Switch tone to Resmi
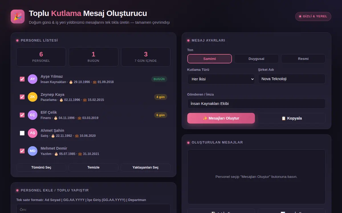342x213 pixels. pyautogui.click(x=303, y=59)
